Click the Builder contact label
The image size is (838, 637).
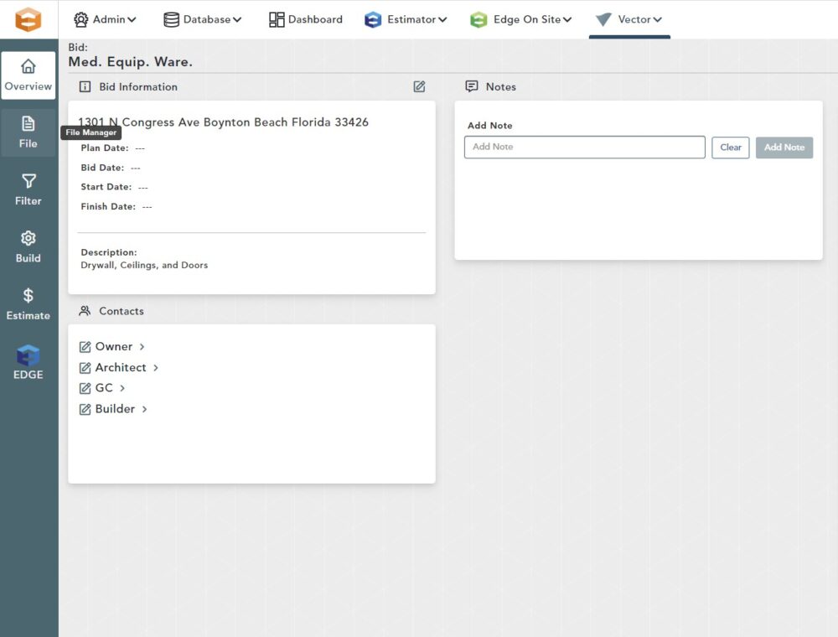[115, 409]
